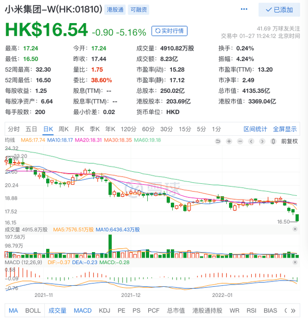Open 区间统计 range statistics
This screenshot has height=320, width=308.
(x=255, y=129)
